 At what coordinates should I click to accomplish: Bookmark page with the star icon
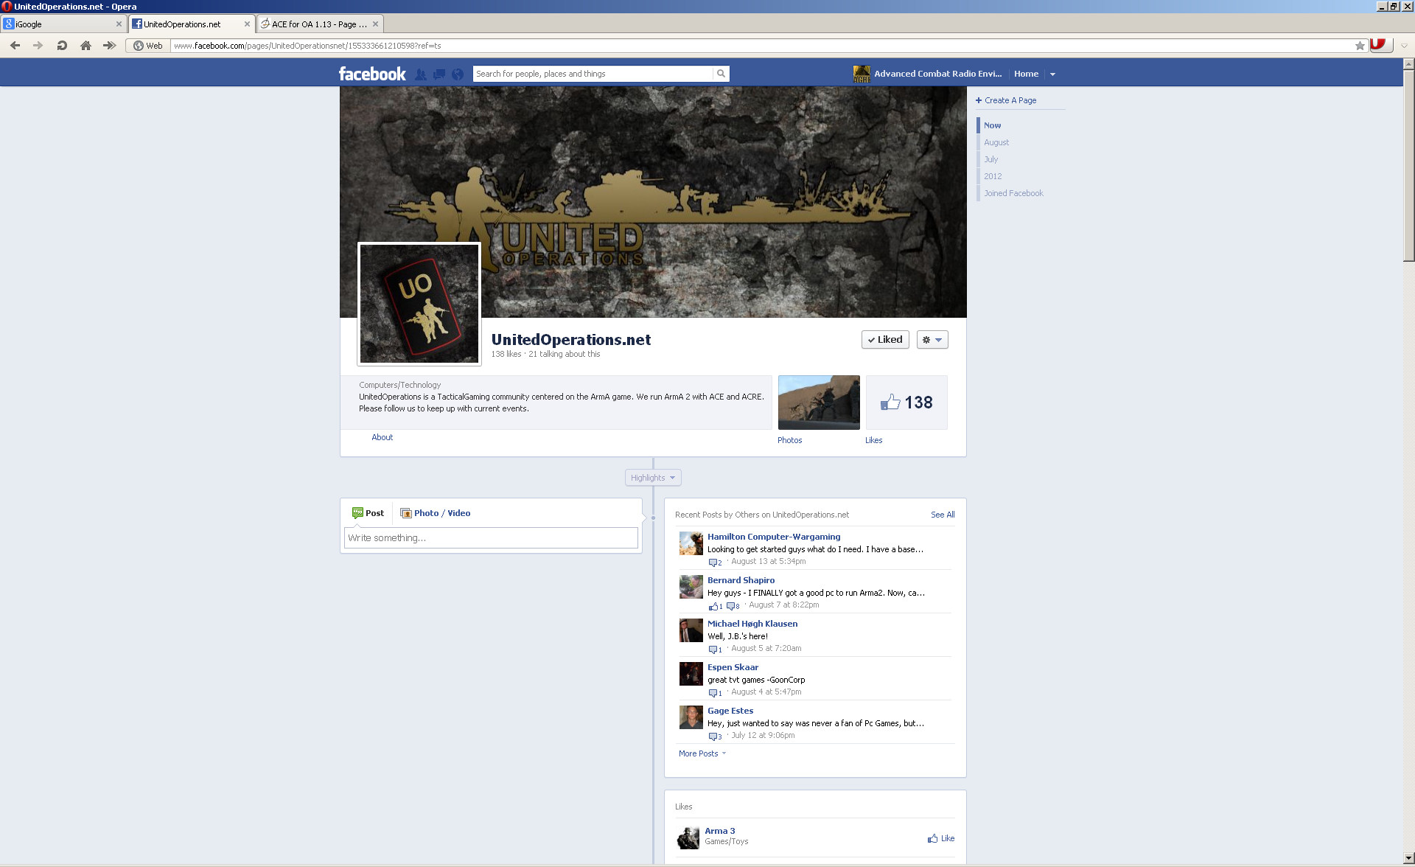point(1360,46)
